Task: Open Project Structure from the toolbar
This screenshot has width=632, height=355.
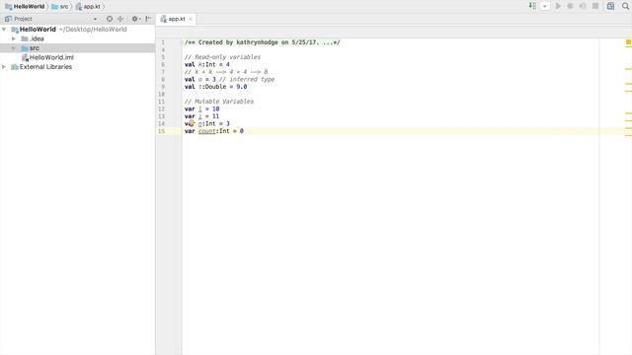Action: coord(610,6)
